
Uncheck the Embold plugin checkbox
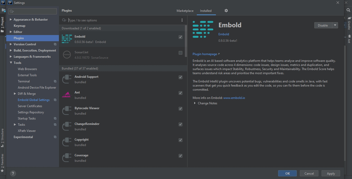coord(181,37)
